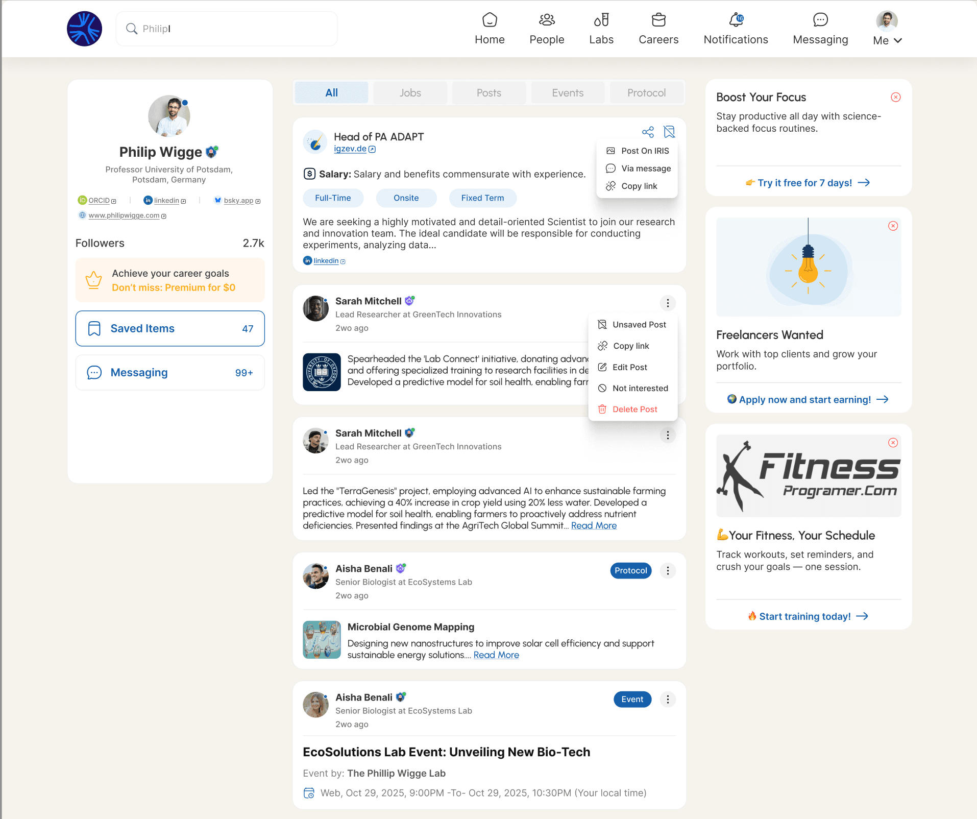Click the People icon in navbar
Viewport: 977px width, 819px height.
coord(547,20)
